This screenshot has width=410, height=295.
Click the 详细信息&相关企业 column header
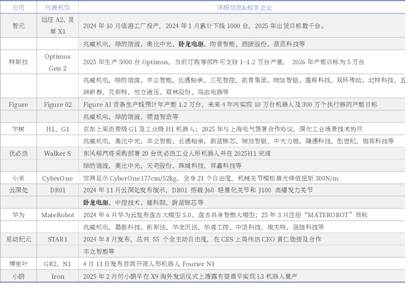244,8
